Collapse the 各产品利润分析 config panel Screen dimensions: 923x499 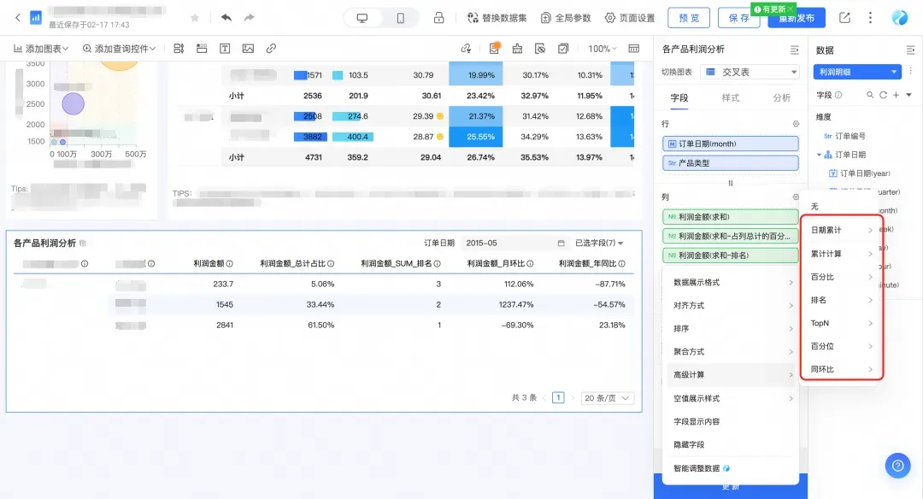click(795, 50)
